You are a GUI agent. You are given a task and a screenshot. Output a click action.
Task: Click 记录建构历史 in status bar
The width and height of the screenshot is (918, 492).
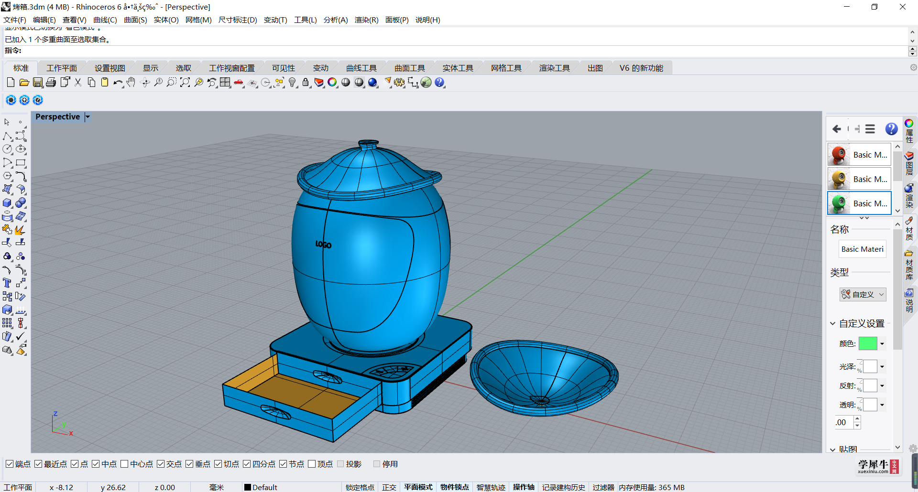click(x=564, y=487)
